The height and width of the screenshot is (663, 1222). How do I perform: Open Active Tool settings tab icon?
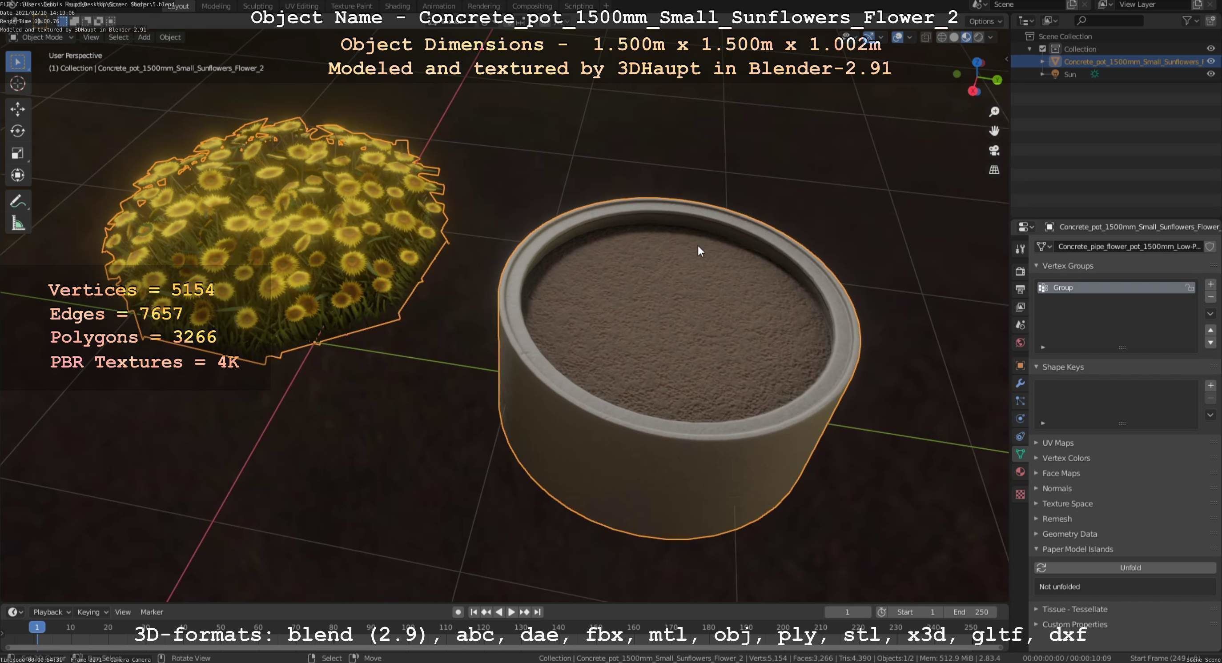1021,249
